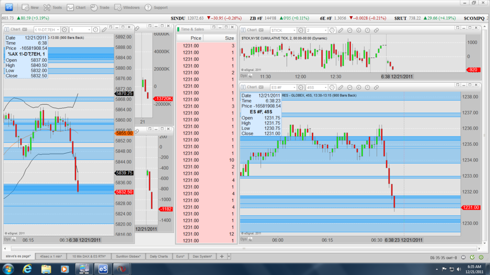Click horizontal scrollbar right arrow
490x275 pixels.
479,249
